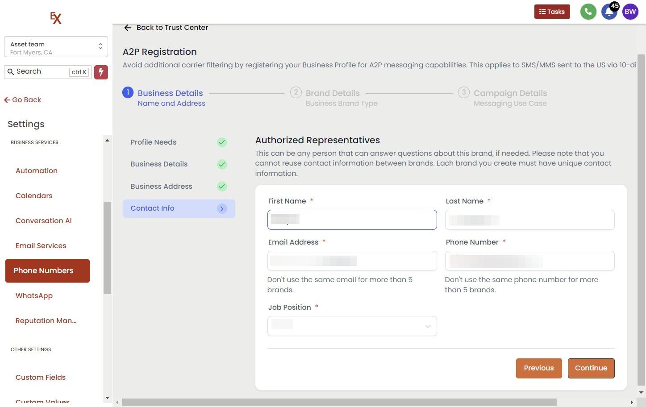Screen dimensions: 646x407
Task: Open the BW user avatar menu
Action: [630, 12]
